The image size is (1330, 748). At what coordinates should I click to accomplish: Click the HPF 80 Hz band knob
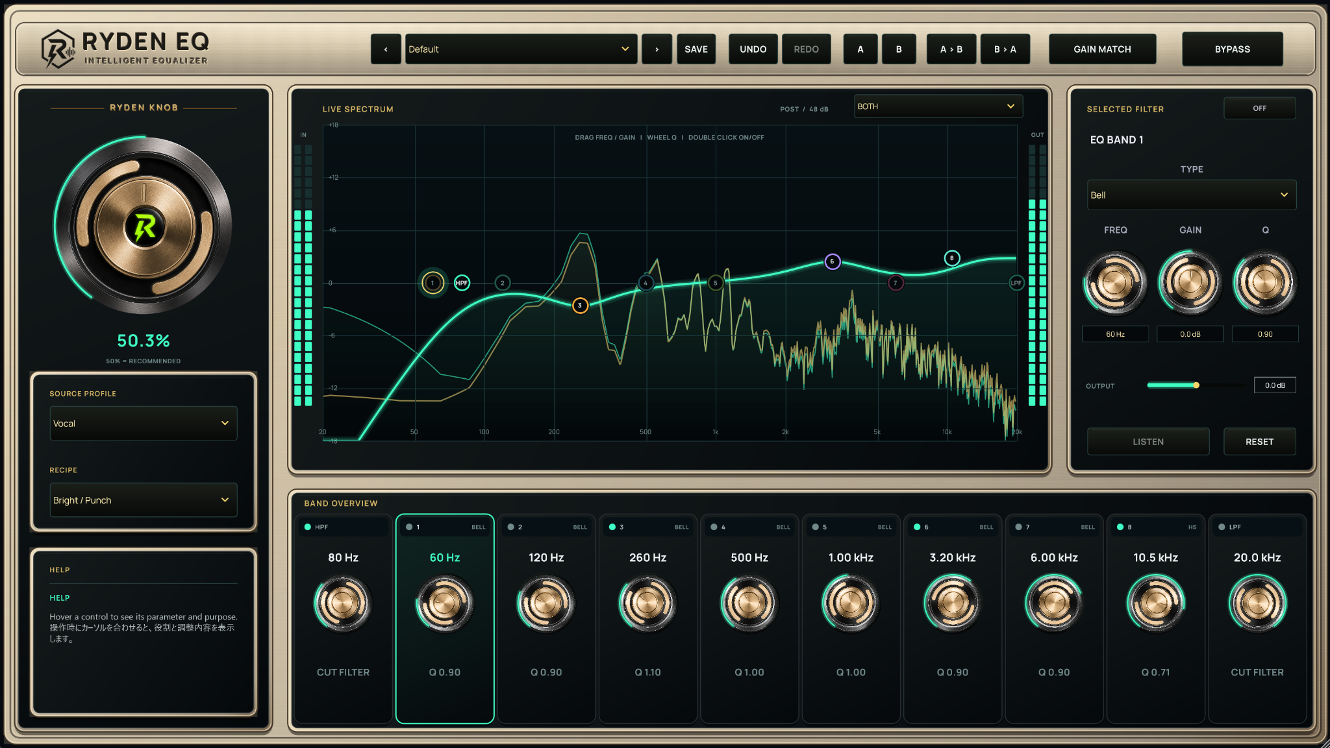(343, 604)
